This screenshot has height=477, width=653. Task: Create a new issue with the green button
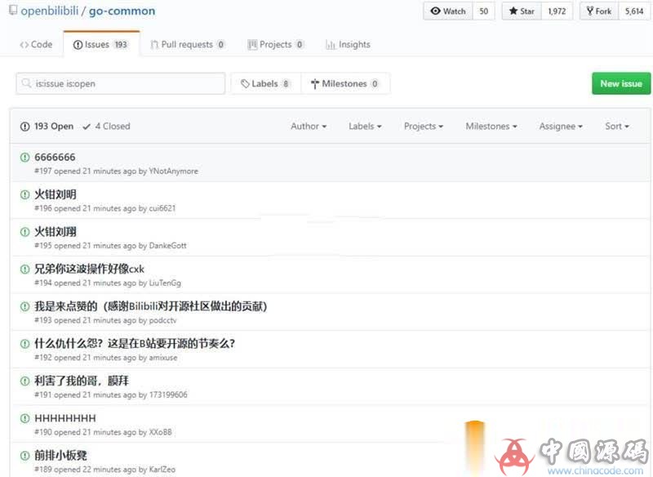click(621, 82)
